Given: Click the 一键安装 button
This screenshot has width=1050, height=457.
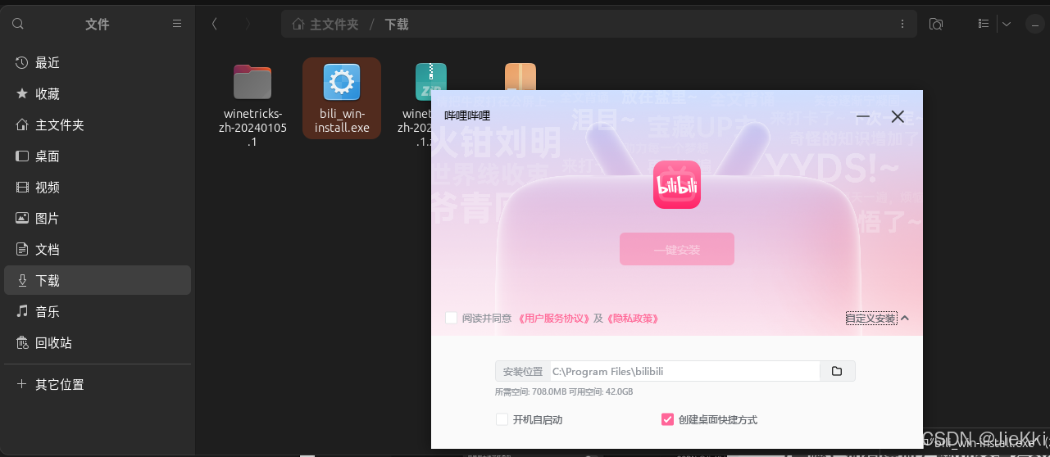Looking at the screenshot, I should 677,249.
